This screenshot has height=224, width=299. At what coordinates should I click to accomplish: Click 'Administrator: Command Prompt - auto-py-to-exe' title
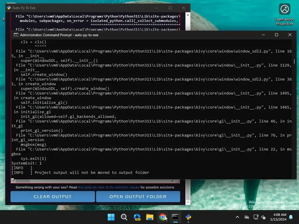click(59, 35)
